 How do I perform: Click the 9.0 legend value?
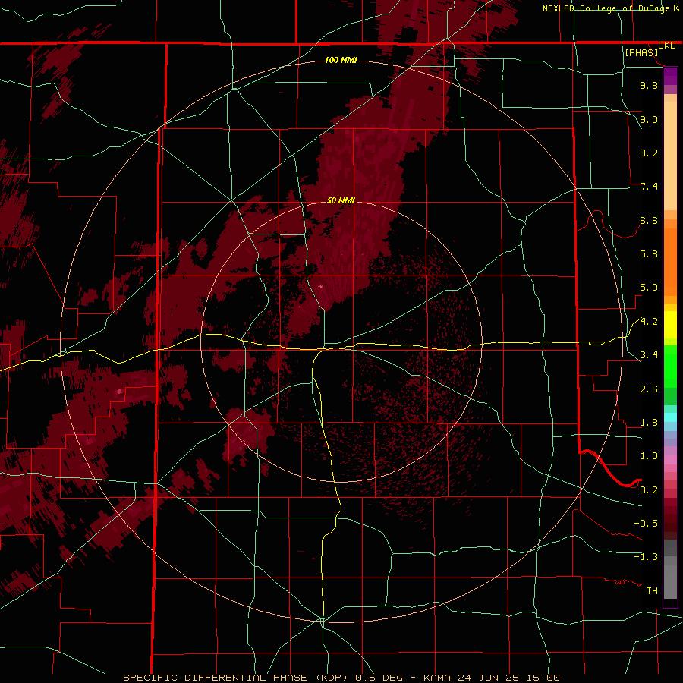[649, 119]
